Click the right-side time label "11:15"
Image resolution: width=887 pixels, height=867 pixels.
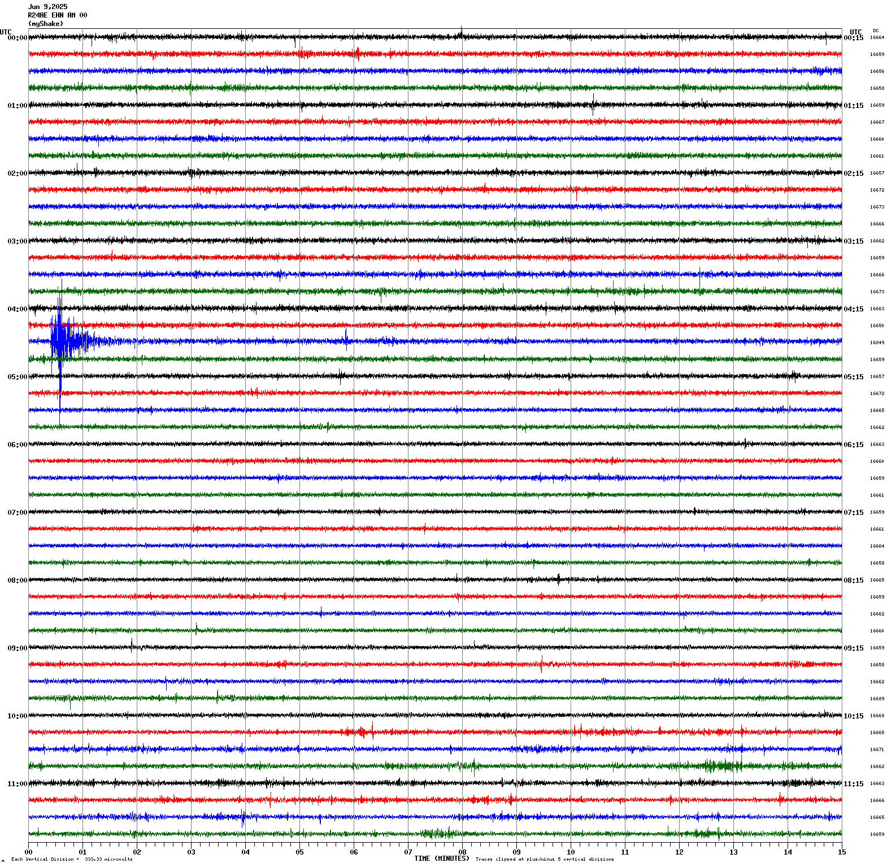pos(854,784)
